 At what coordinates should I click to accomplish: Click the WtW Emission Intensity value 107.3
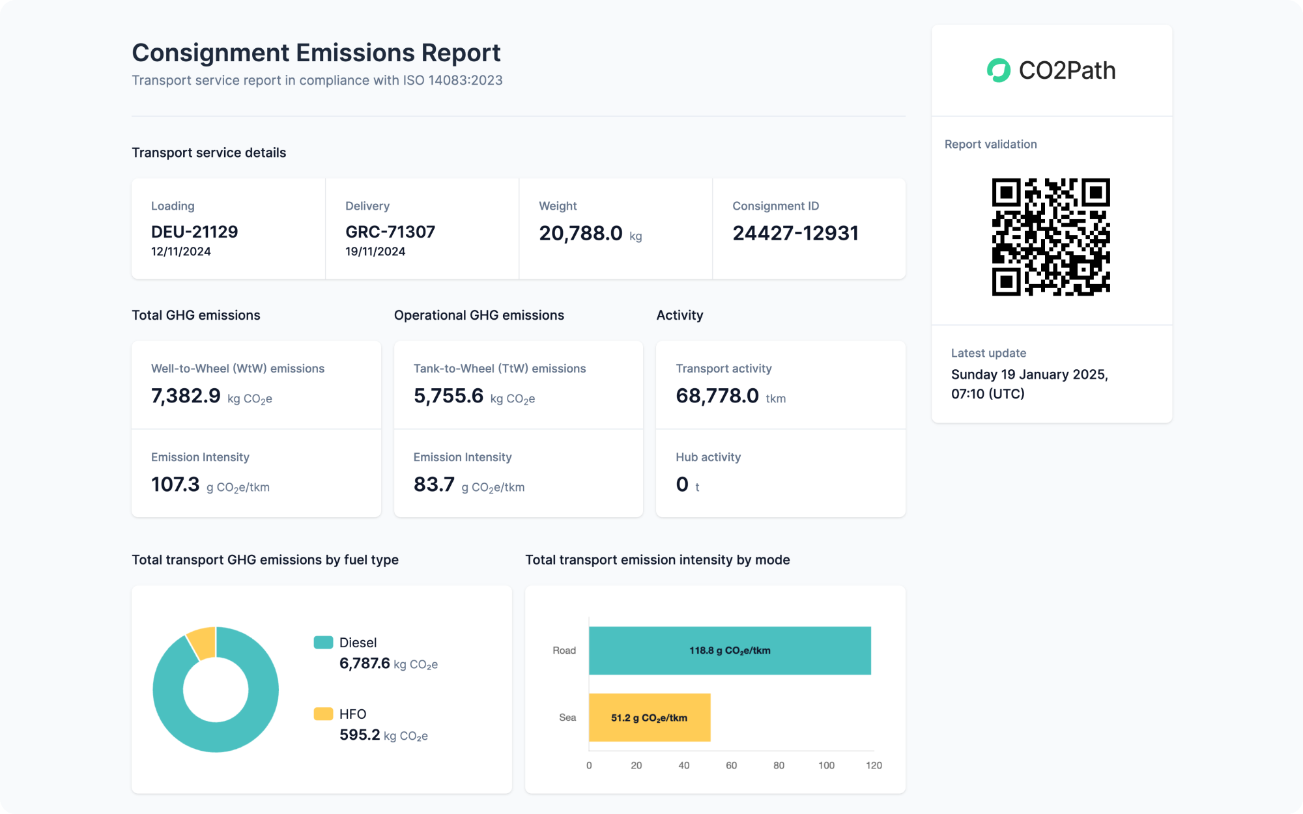click(175, 484)
